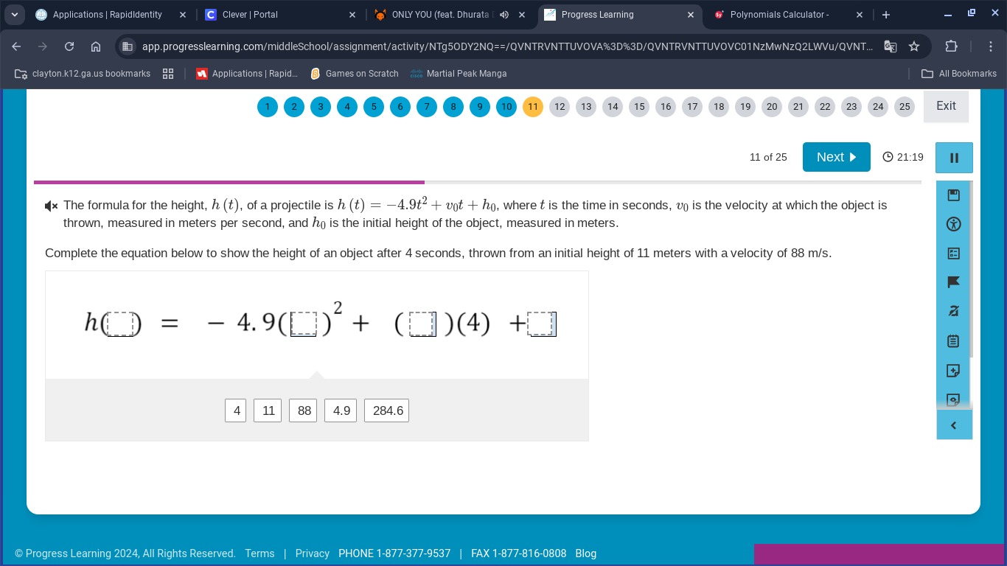Select the answer tile 284.6
Image resolution: width=1007 pixels, height=566 pixels.
click(387, 410)
